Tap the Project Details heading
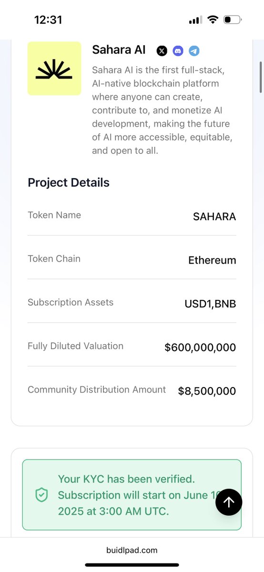 click(69, 183)
